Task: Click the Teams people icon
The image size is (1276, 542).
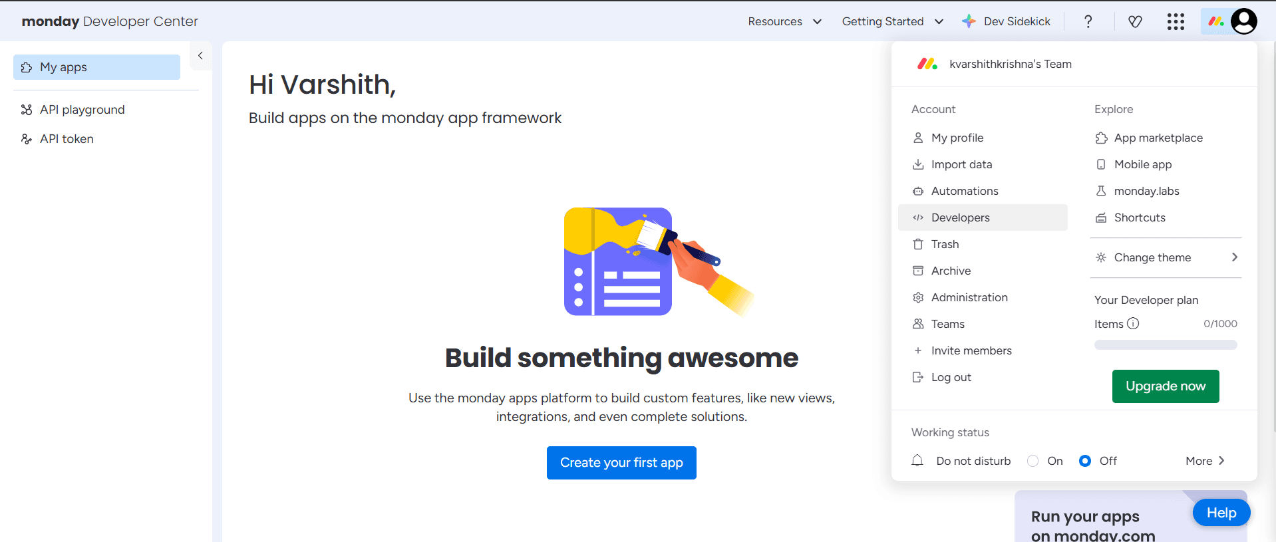Action: pos(918,324)
